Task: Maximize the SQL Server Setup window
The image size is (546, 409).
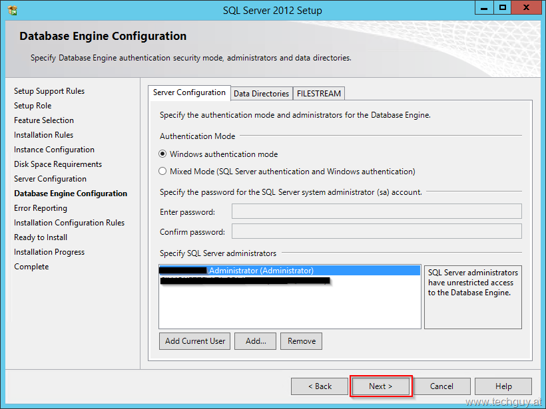Action: click(503, 8)
